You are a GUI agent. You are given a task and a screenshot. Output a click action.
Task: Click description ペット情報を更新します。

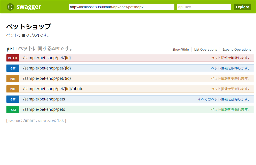pos(230,78)
